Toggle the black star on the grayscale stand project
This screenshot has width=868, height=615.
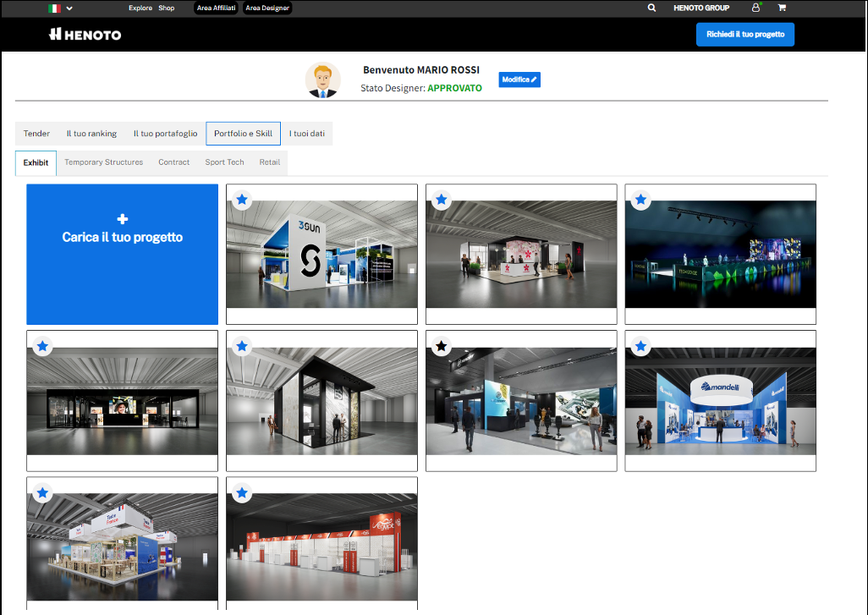coord(442,346)
